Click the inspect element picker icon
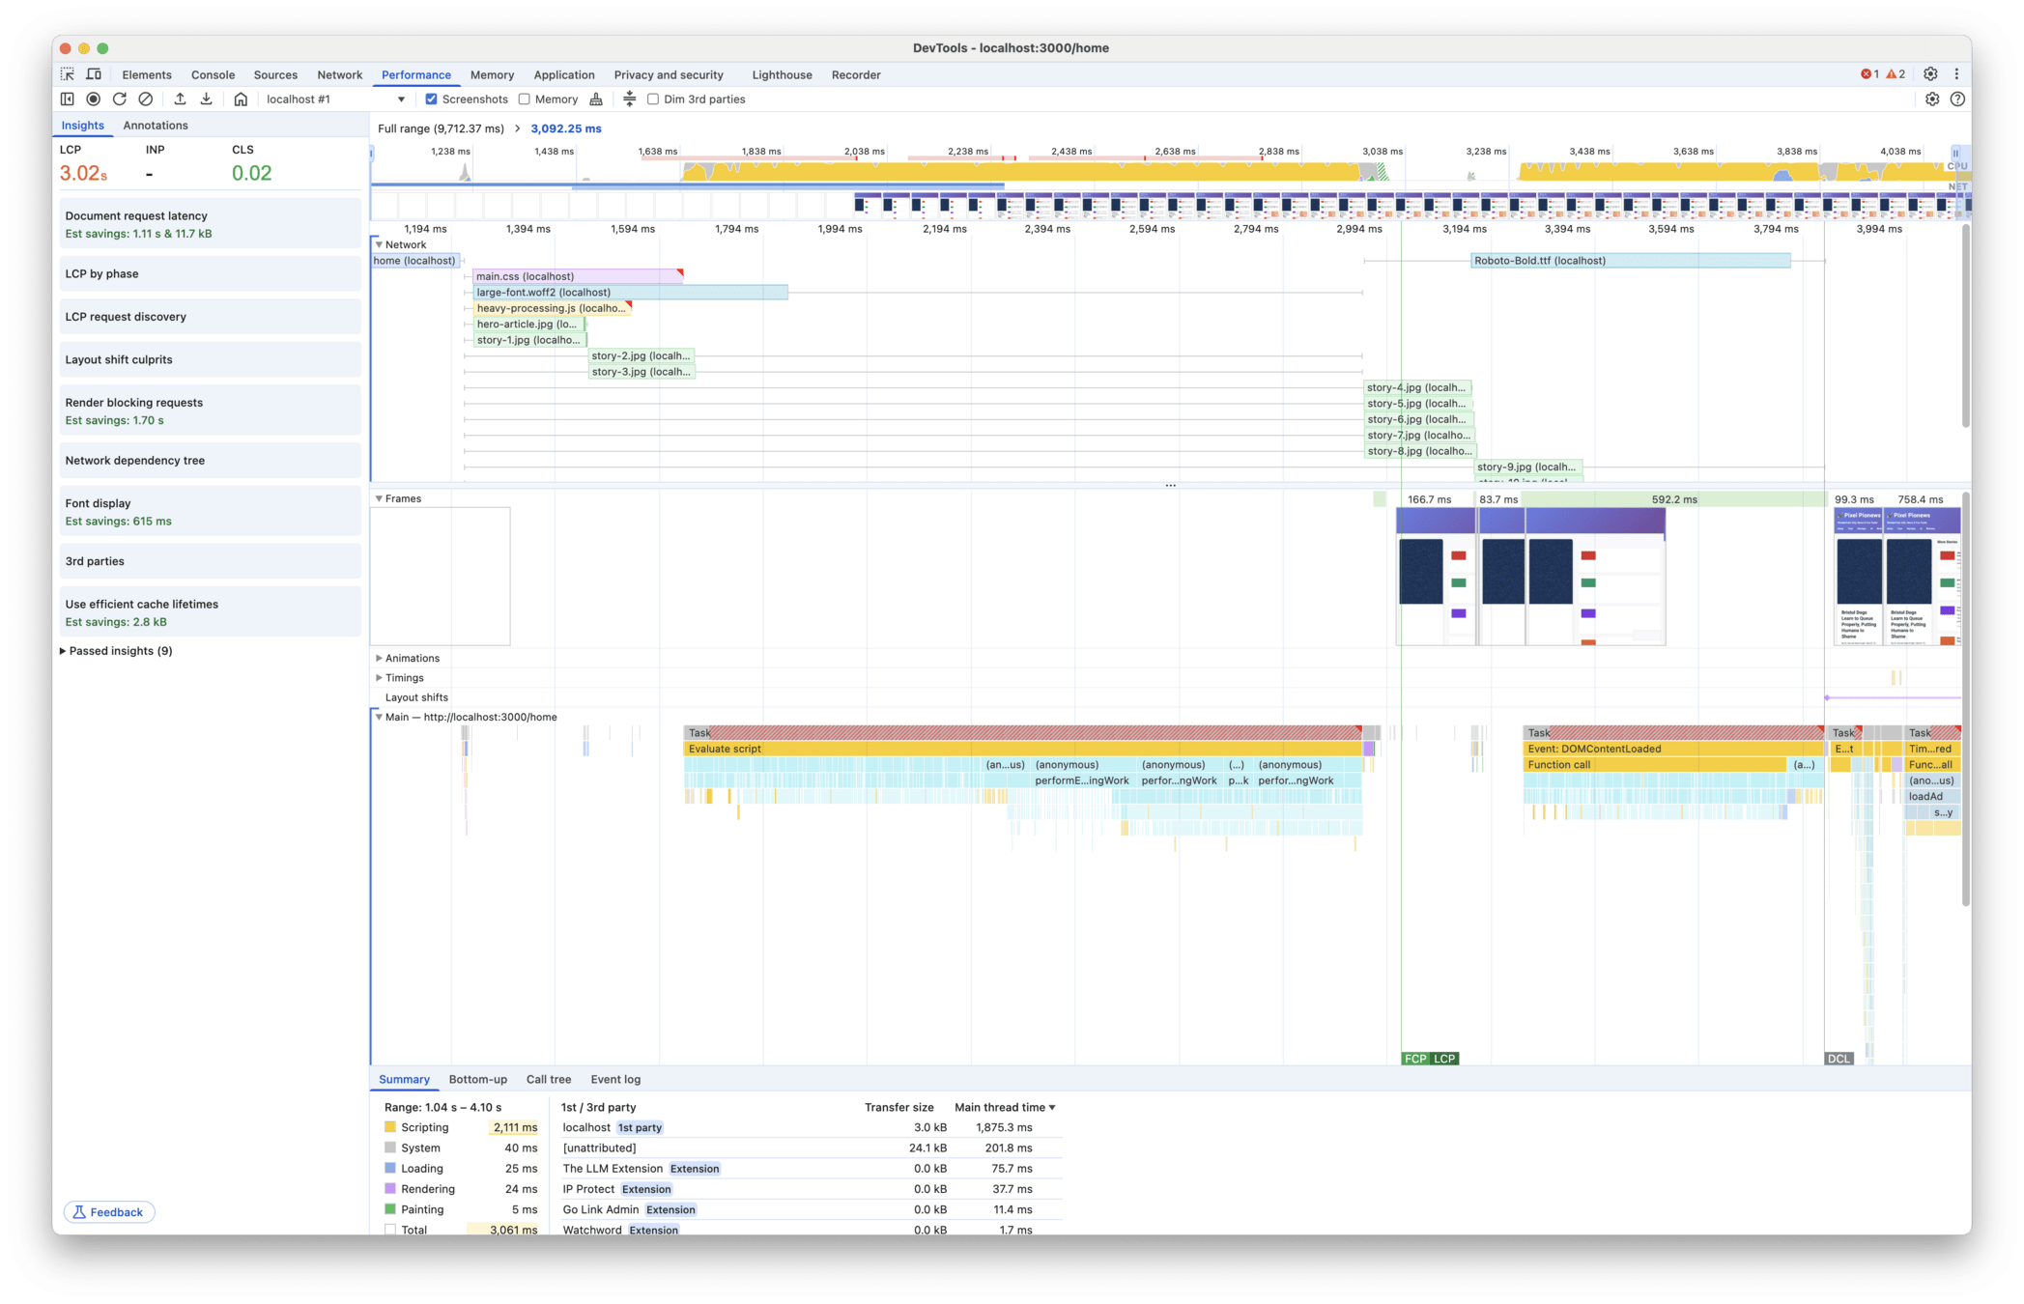The image size is (2024, 1304). pyautogui.click(x=68, y=74)
